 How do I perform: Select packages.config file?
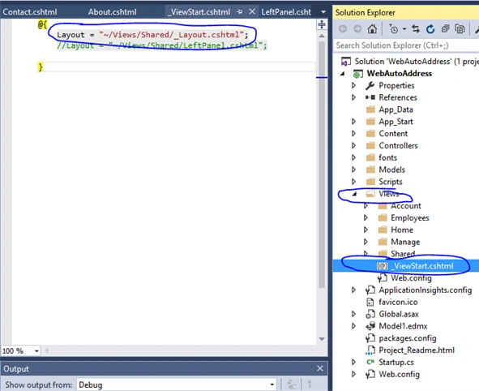[x=407, y=338]
